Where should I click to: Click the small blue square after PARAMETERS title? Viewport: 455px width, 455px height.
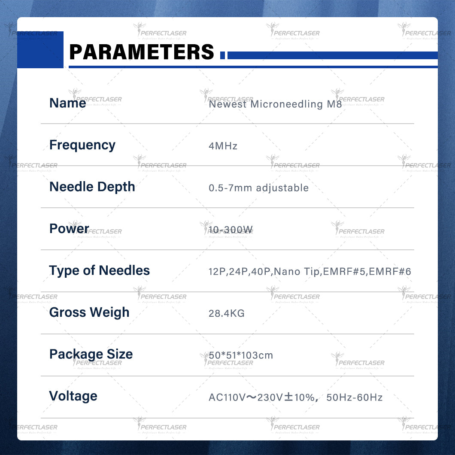point(222,55)
